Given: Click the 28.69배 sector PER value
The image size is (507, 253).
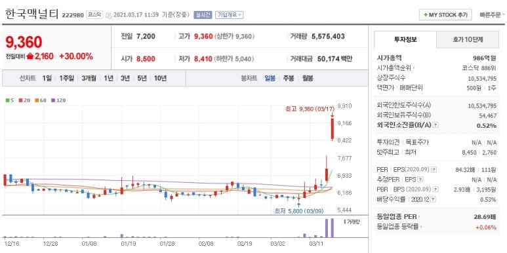Looking at the screenshot, I should pos(485,216).
